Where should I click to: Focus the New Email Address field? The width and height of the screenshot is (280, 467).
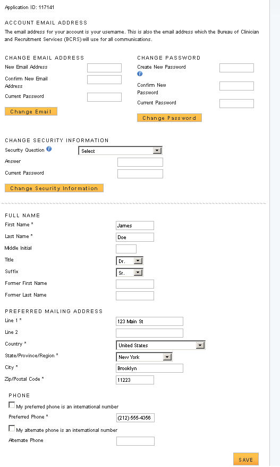coord(104,68)
